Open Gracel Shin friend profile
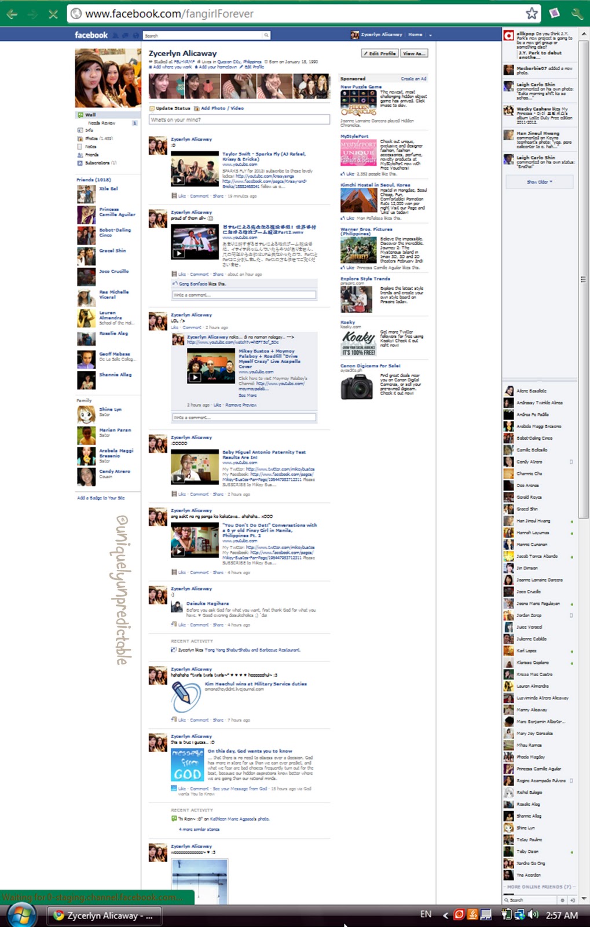 [112, 251]
